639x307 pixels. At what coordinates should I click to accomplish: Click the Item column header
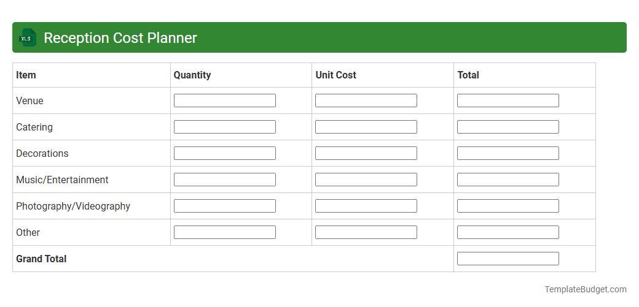26,75
